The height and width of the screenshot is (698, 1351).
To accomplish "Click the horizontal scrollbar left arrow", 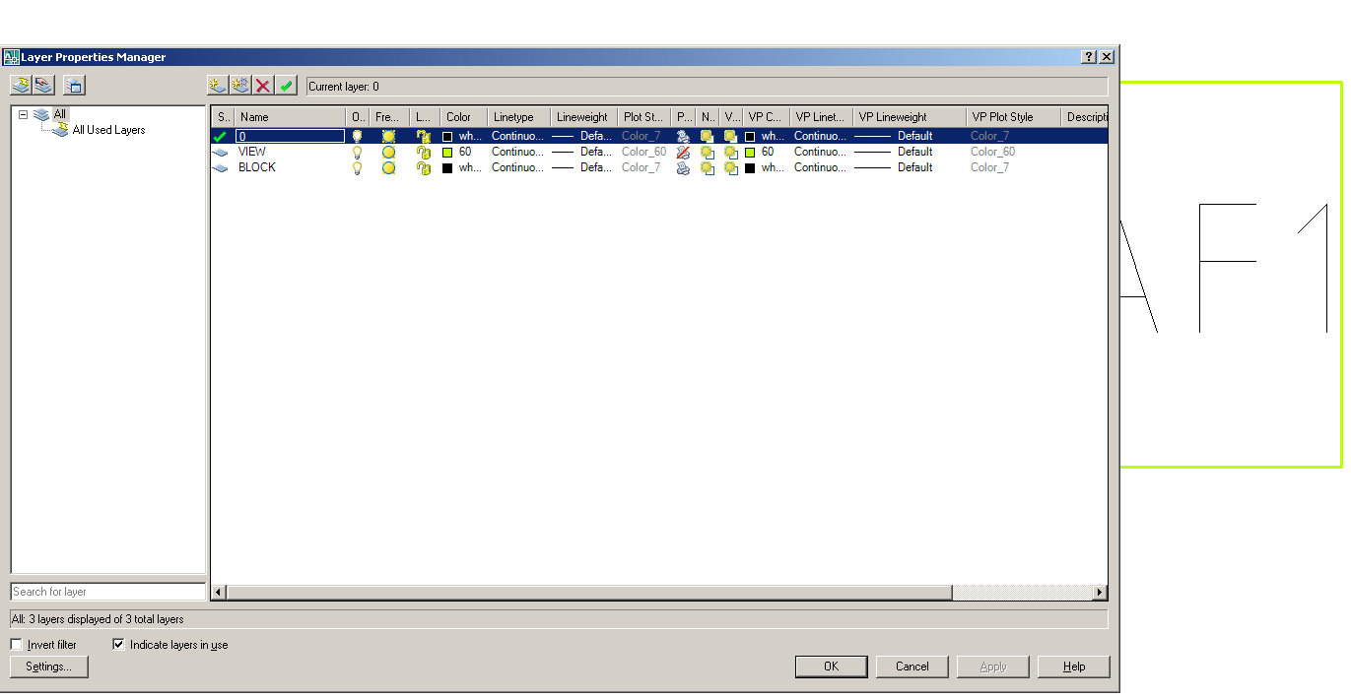I will click(x=219, y=593).
